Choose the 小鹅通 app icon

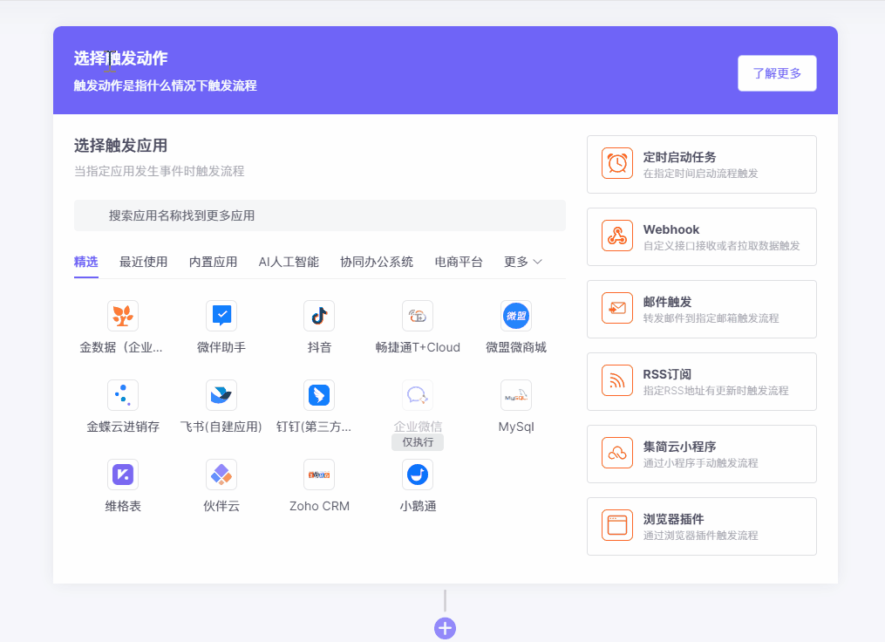(x=418, y=475)
